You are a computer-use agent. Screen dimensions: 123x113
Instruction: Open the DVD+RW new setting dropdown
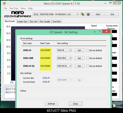64,58
